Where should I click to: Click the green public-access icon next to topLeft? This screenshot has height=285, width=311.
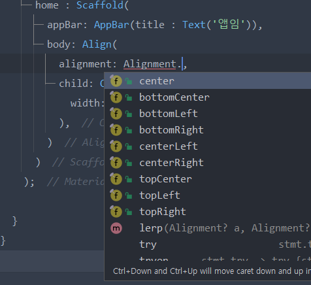[129, 195]
